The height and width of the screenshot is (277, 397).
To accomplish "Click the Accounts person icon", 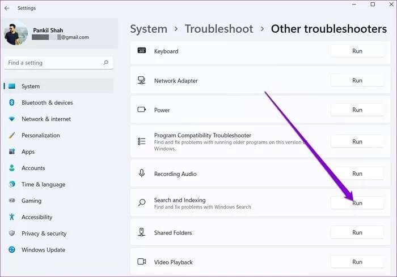I will [x=12, y=168].
